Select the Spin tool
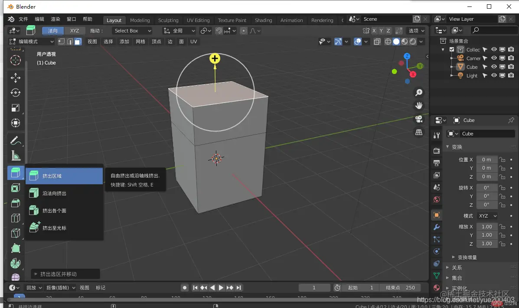Image resolution: width=519 pixels, height=308 pixels. click(16, 263)
